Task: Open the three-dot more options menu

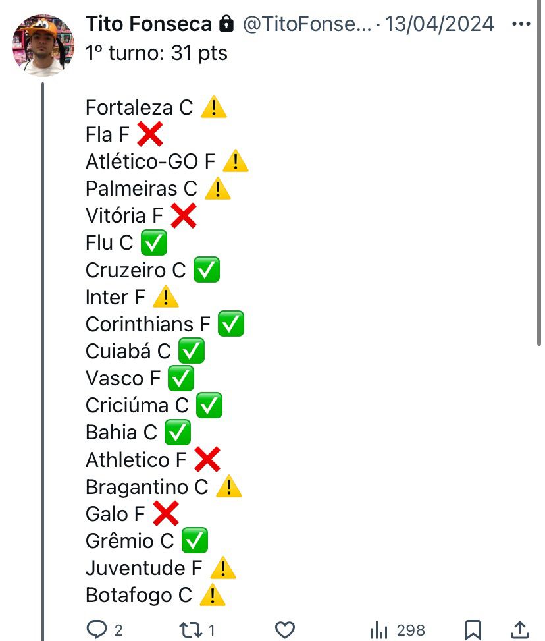Action: 521,24
